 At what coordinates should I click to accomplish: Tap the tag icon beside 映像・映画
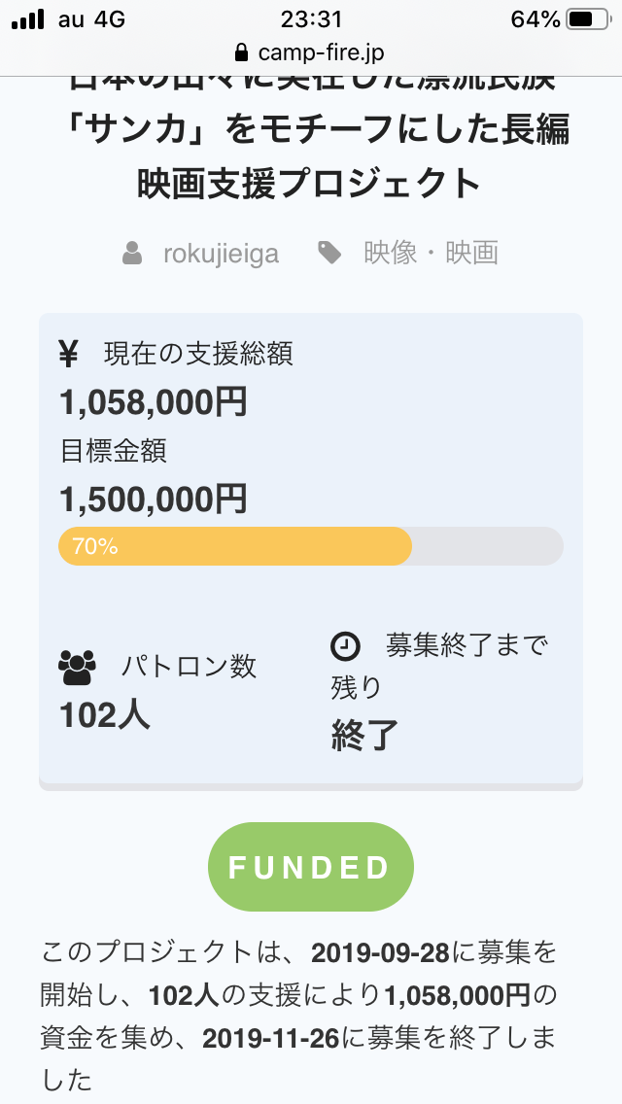(x=330, y=254)
